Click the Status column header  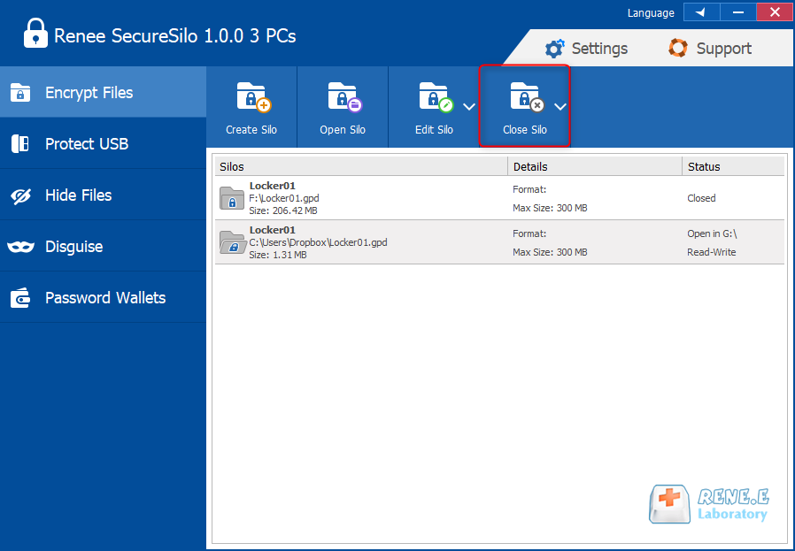coord(733,166)
